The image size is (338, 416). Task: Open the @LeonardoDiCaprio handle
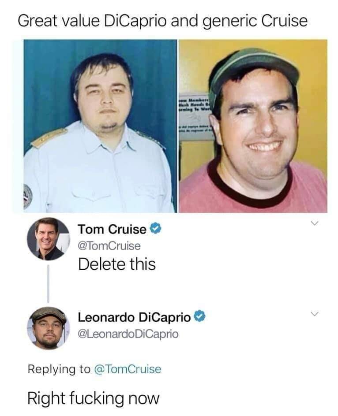(128, 334)
